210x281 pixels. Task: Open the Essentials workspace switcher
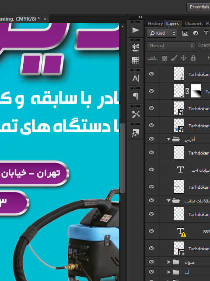[199, 7]
